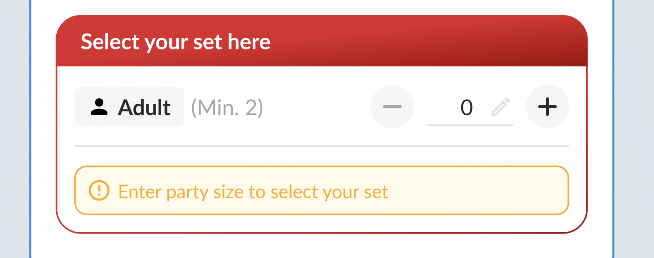The height and width of the screenshot is (258, 654).
Task: Click the person silhouette icon
Action: pos(99,107)
